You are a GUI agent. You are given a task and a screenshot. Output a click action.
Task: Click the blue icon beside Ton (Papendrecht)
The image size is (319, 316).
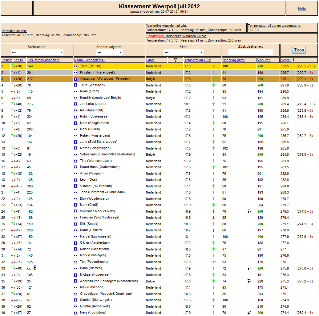75,262
